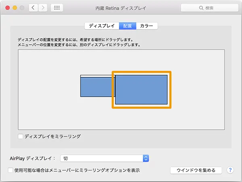Toggle the menu bar mirroring options checkbox
This screenshot has width=242, height=182.
click(10, 170)
